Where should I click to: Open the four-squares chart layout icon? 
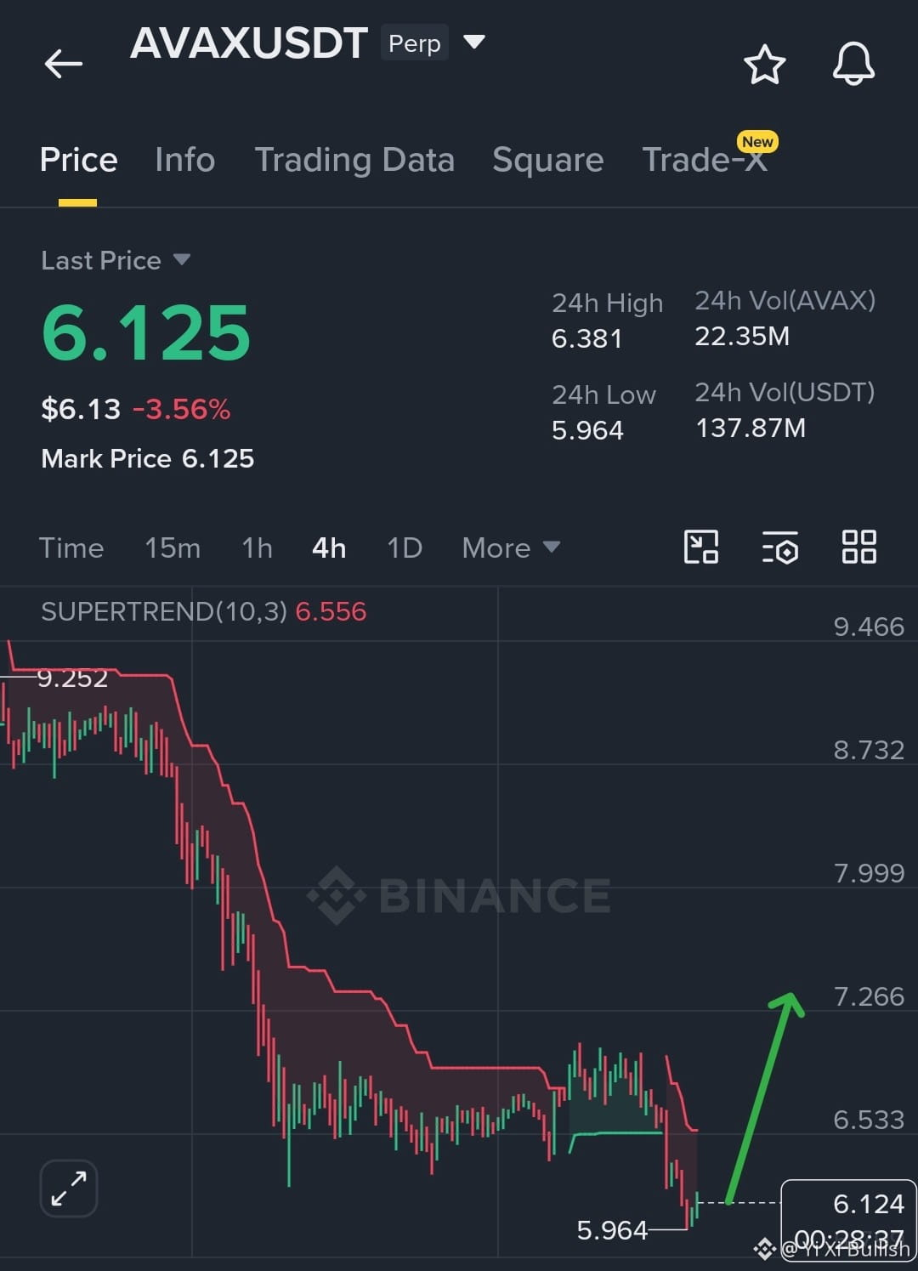coord(859,547)
